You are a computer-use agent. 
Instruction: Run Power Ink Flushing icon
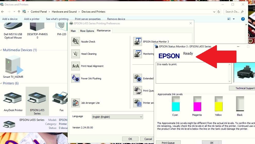pyautogui.click(x=75, y=78)
